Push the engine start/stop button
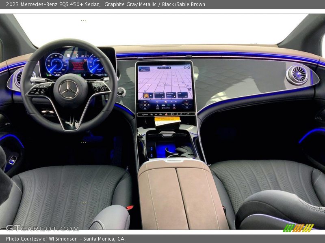Image resolution: width=325 pixels, height=243 pixels. [121, 92]
